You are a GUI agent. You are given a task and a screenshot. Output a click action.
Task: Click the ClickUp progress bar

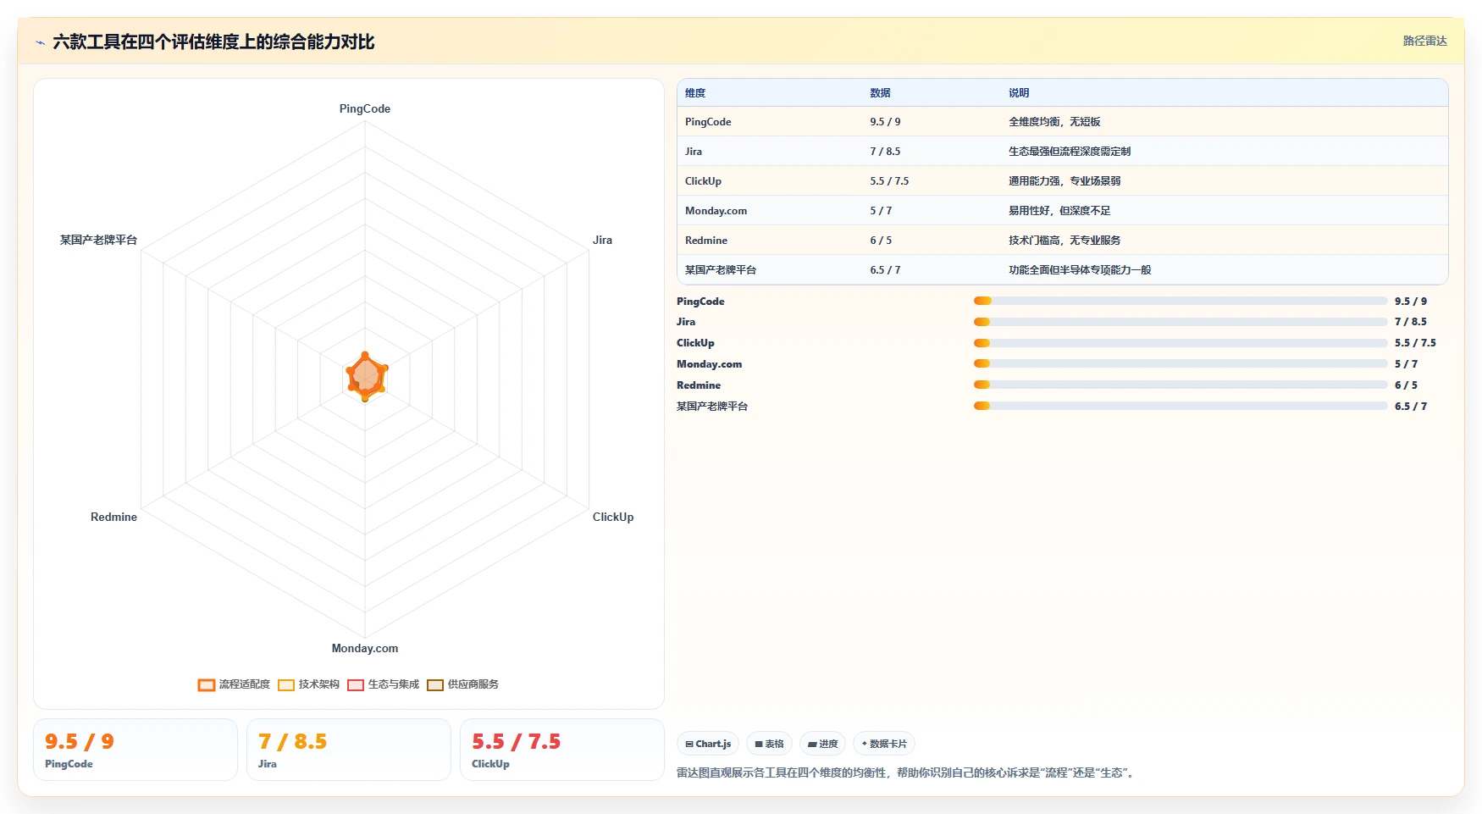click(1181, 343)
